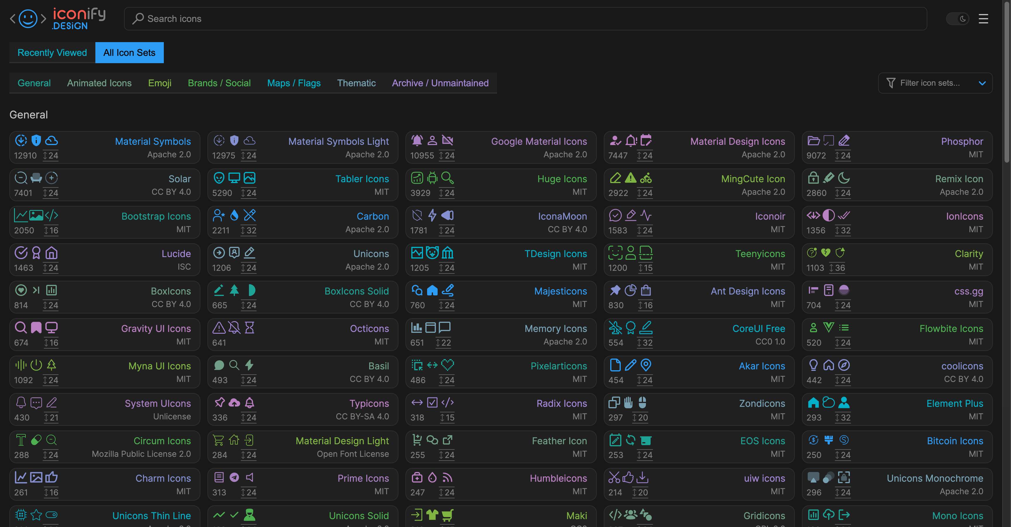Switch to Recently Viewed tab
The width and height of the screenshot is (1011, 527).
click(52, 53)
